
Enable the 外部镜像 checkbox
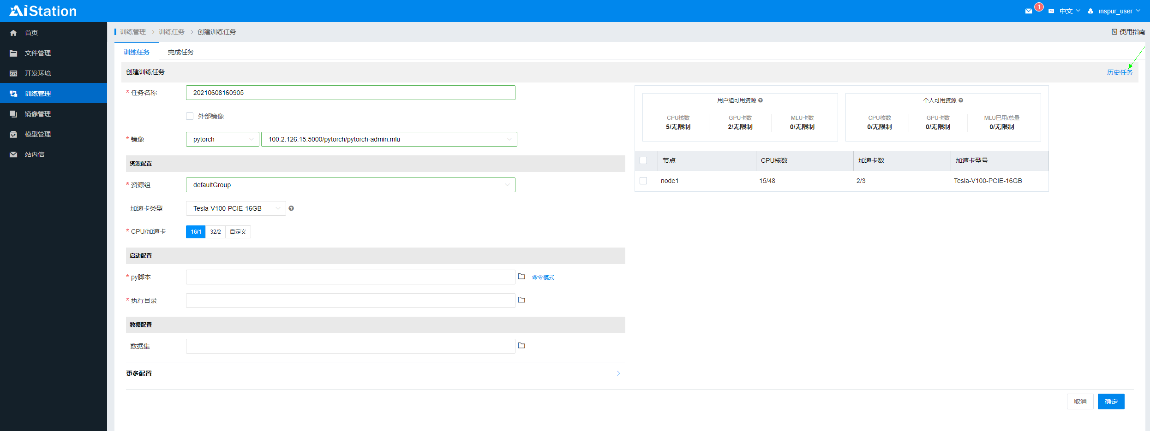(190, 116)
